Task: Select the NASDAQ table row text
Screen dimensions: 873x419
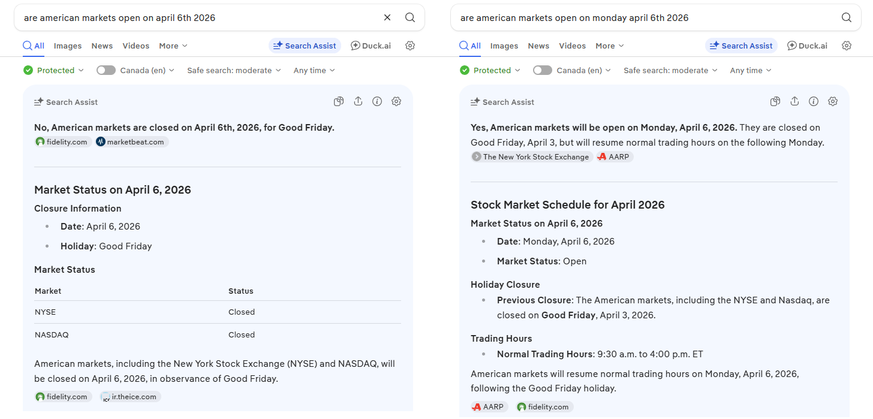Action: [218, 335]
